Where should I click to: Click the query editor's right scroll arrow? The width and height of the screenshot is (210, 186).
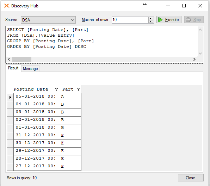pos(194,59)
